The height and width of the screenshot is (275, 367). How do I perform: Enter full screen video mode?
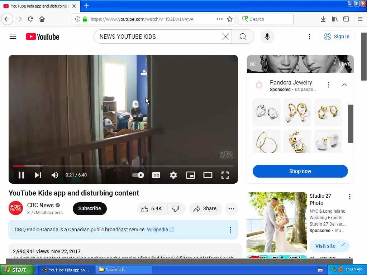coord(225,175)
